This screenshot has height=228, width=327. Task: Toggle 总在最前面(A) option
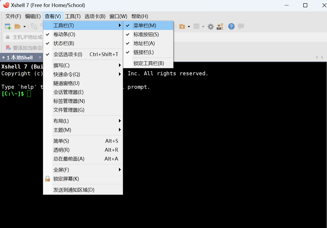click(x=83, y=159)
